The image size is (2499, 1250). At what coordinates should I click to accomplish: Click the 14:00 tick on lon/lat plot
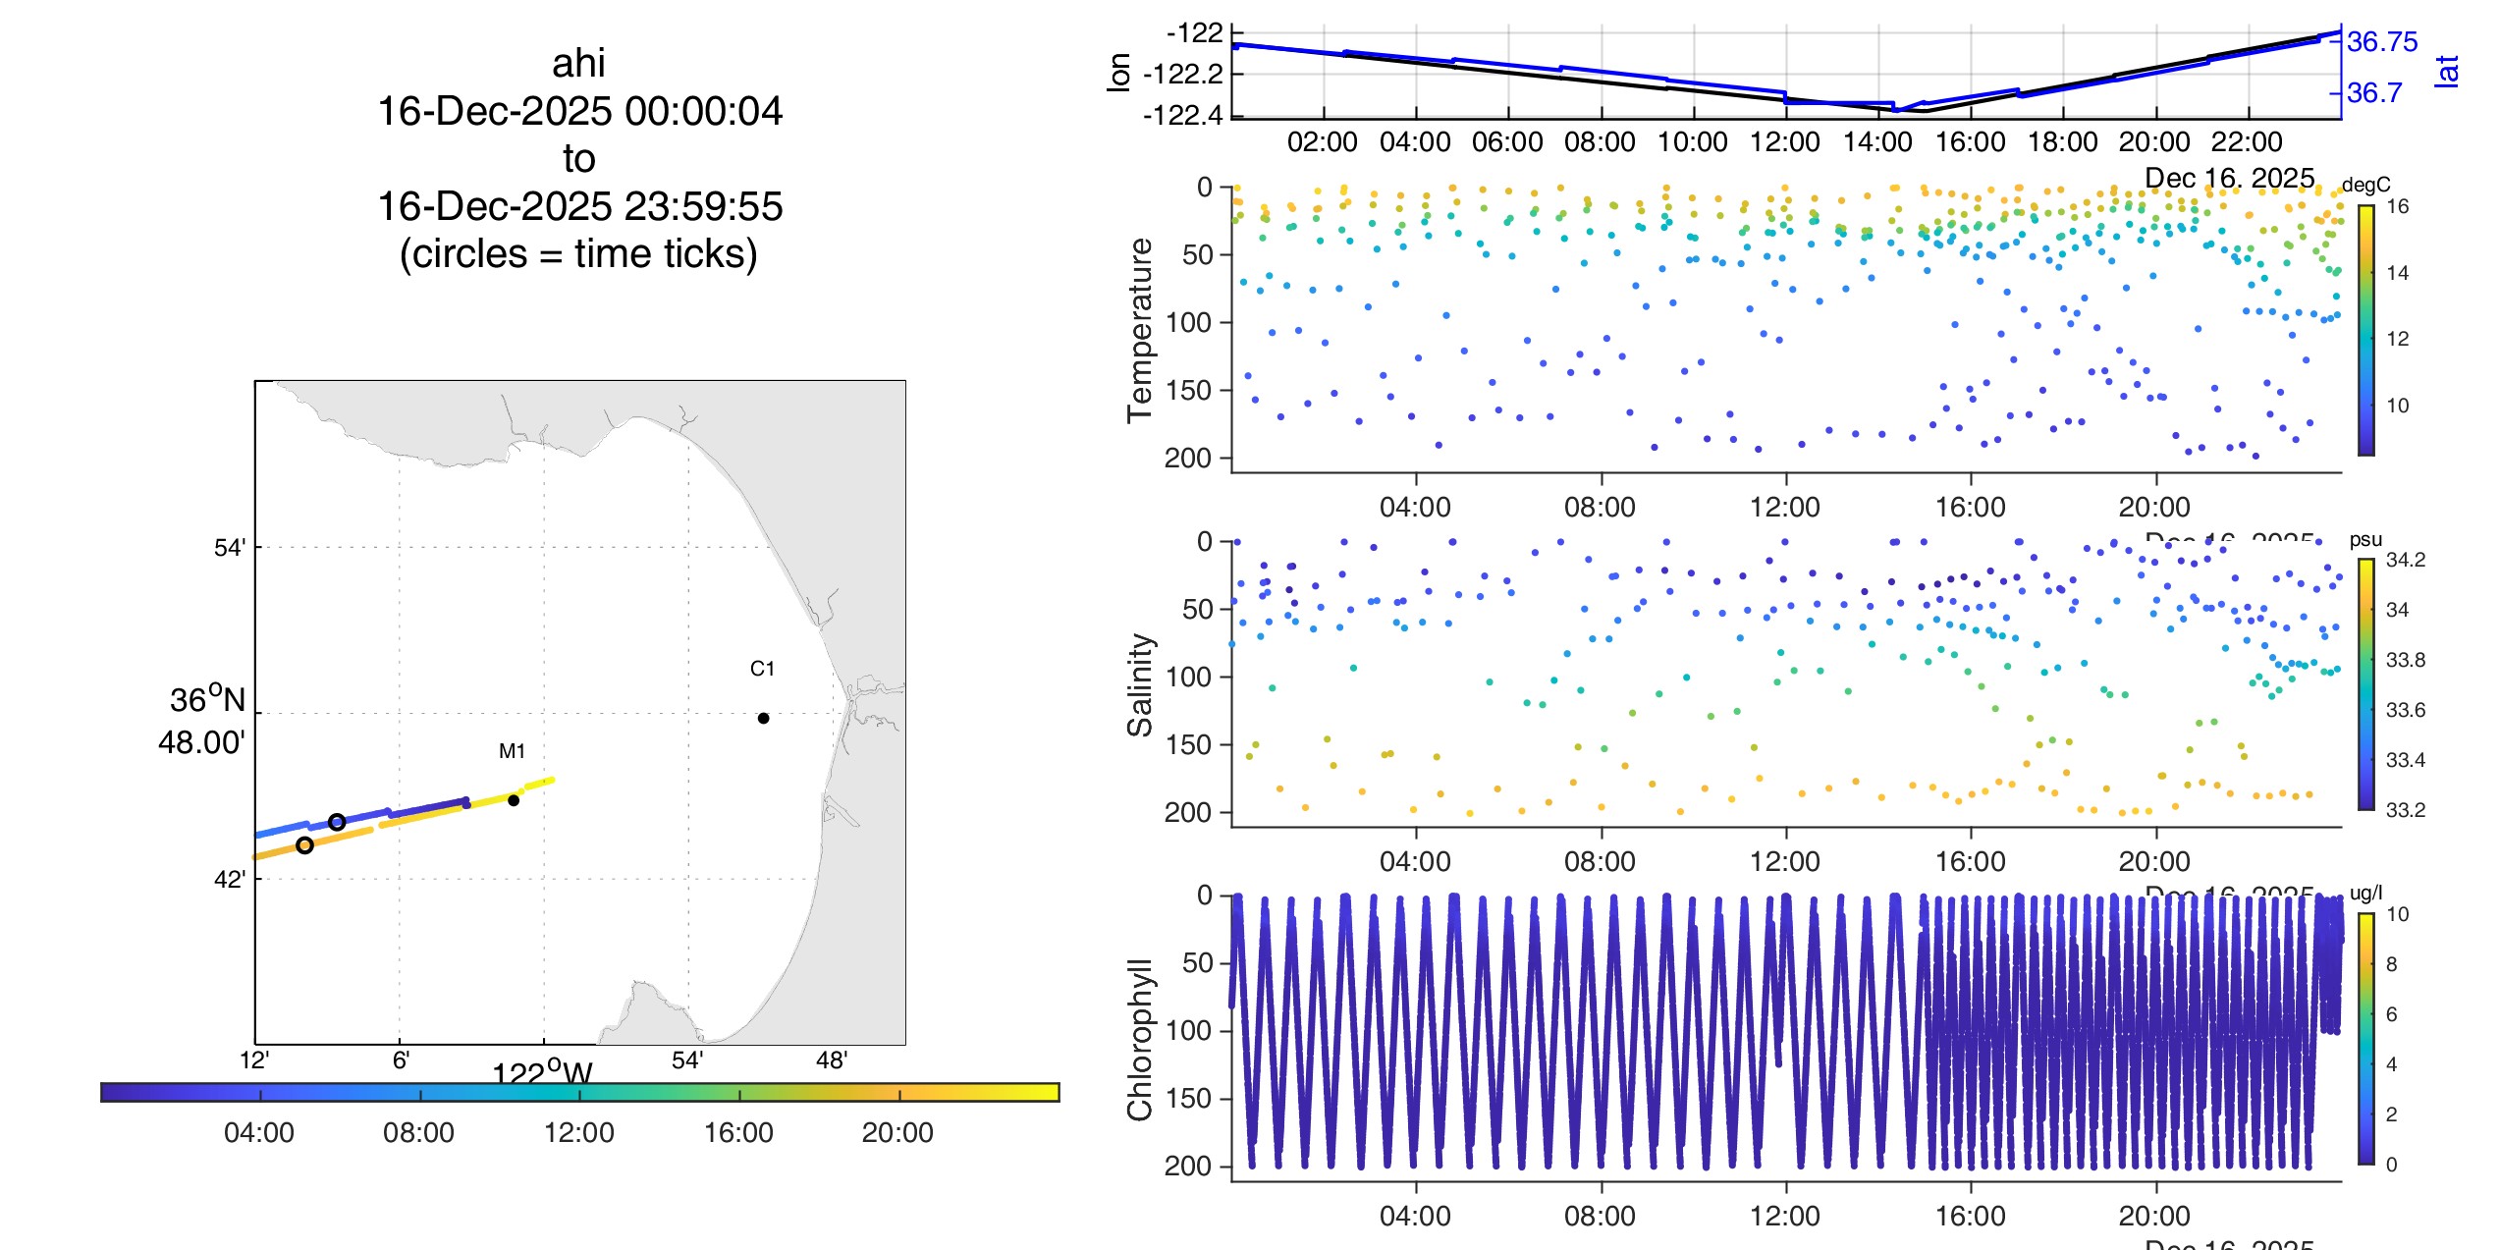[1877, 142]
